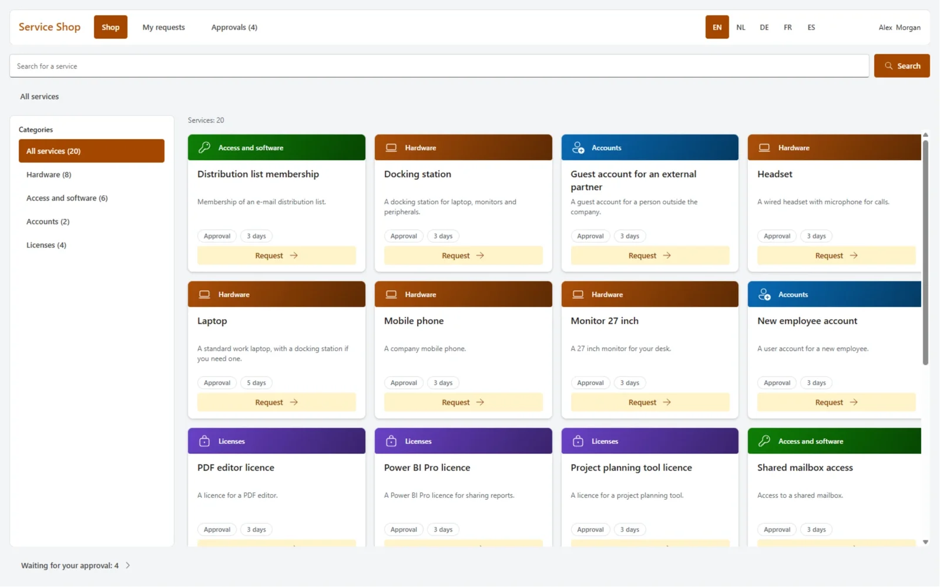Viewport: 940px width, 587px height.
Task: Click the key icon on Shared mailbox access card
Action: (x=764, y=441)
